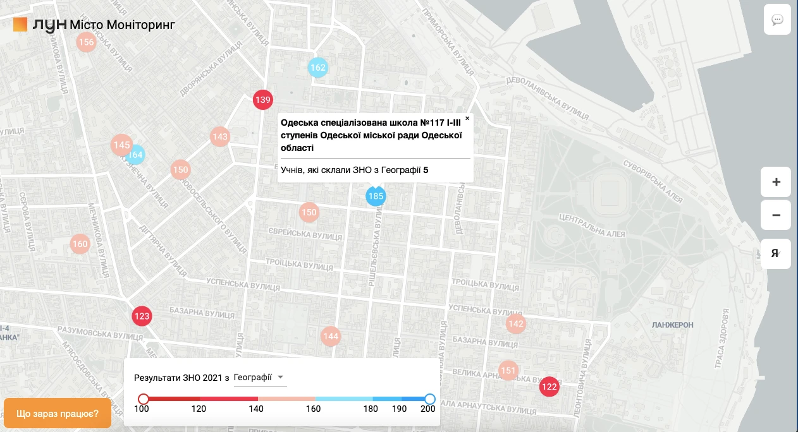Click the blue school marker 185
Screen dimensions: 798x432
click(x=376, y=196)
